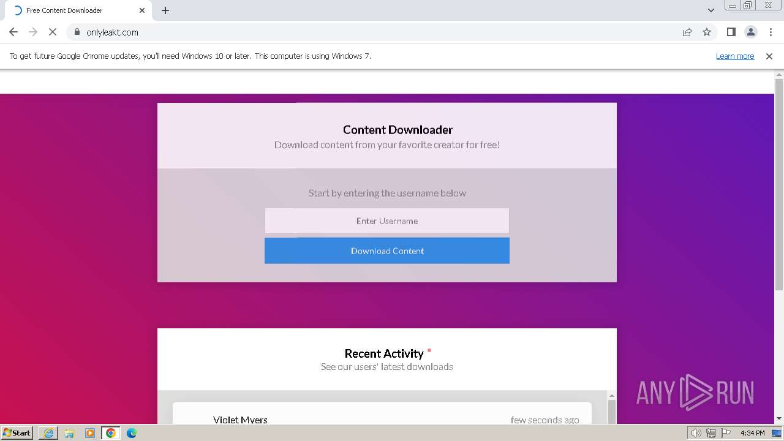Image resolution: width=784 pixels, height=441 pixels.
Task: Click the Windows 7 update notice text
Action: tap(190, 56)
